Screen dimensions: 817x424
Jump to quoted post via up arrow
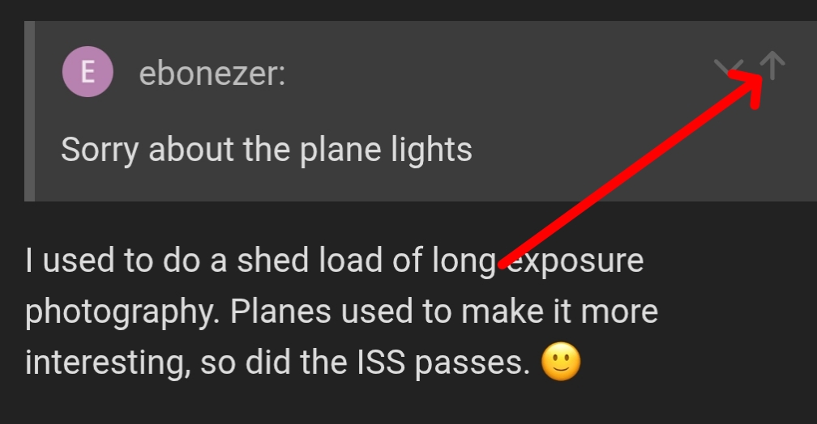click(772, 66)
